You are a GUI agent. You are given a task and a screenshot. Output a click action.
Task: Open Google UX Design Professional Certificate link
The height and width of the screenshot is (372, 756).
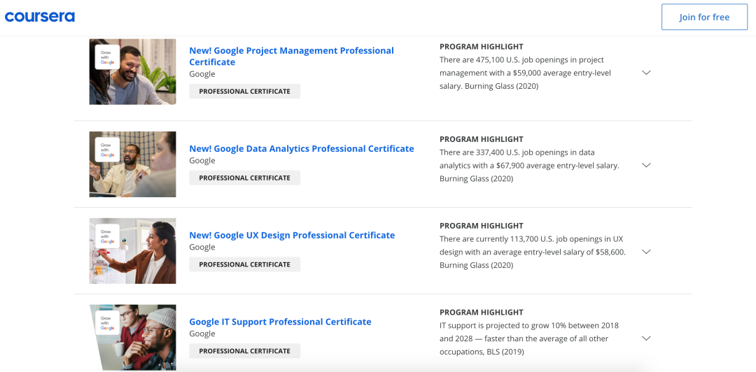point(292,236)
